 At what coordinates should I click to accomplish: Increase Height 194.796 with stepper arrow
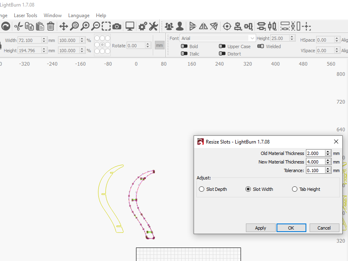coord(44,49)
